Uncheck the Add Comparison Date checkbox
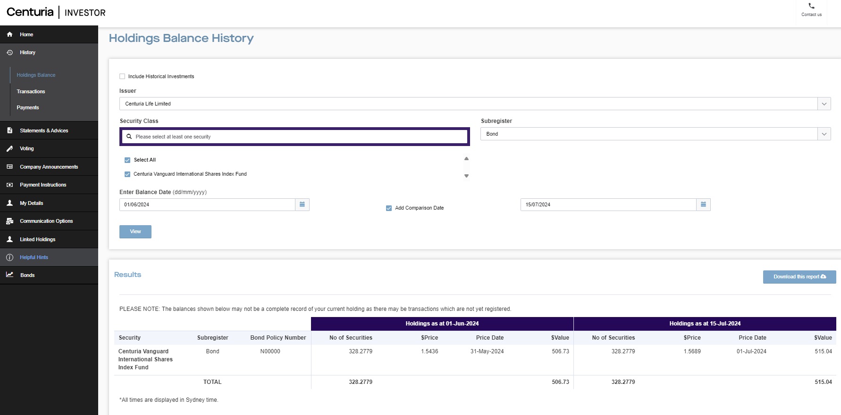 pos(389,208)
